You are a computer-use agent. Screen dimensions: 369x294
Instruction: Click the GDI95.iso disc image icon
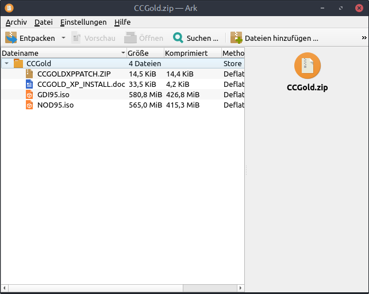tap(29, 94)
